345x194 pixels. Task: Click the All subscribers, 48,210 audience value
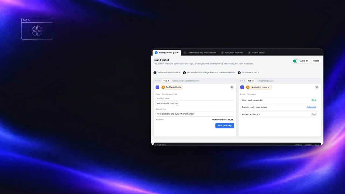[223, 120]
